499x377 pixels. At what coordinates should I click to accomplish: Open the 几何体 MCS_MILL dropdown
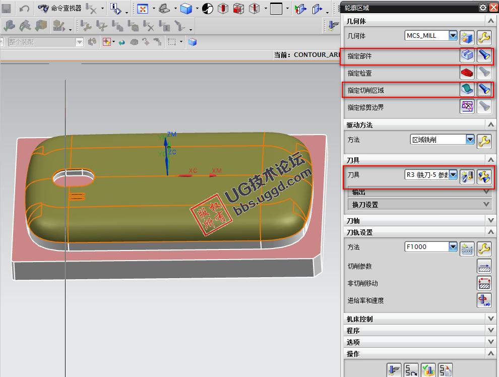pyautogui.click(x=453, y=36)
